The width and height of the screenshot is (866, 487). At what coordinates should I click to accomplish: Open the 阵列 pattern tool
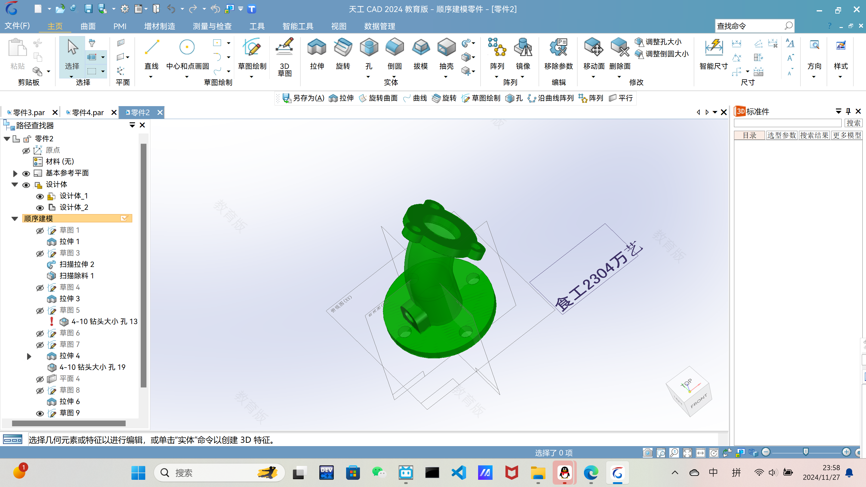[x=497, y=54]
